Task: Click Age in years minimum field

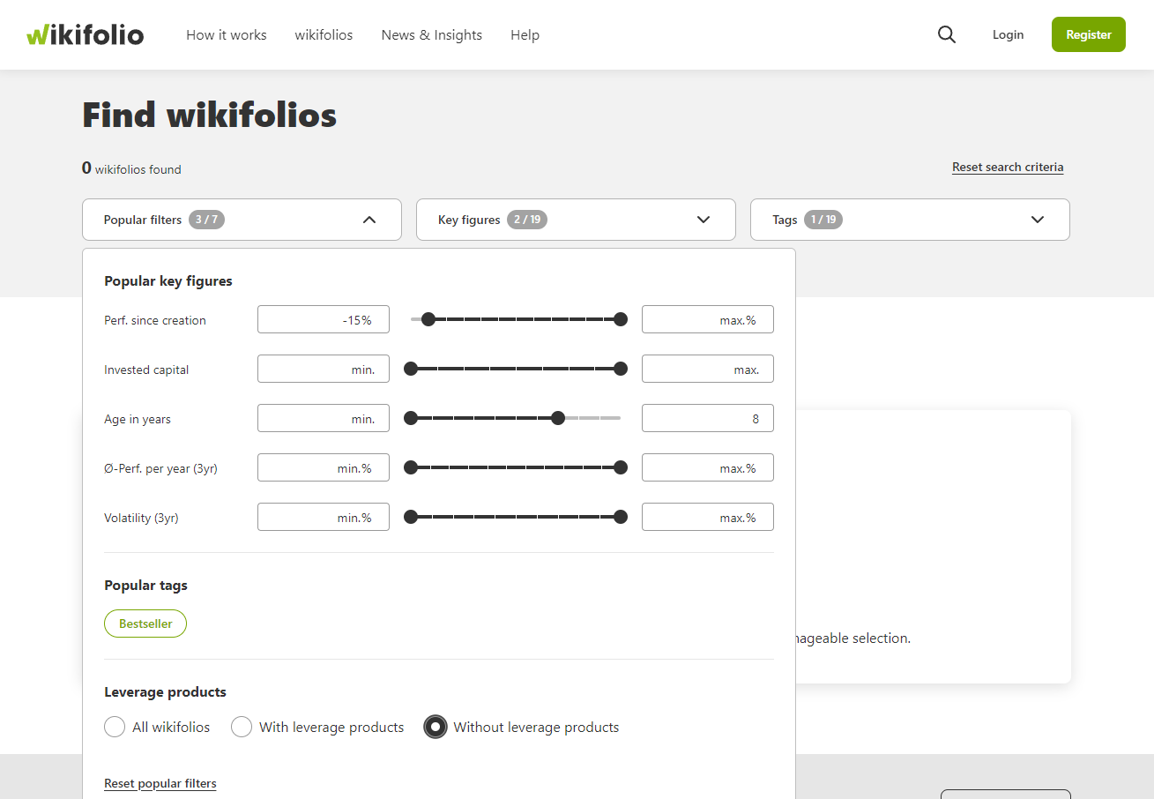Action: click(324, 418)
